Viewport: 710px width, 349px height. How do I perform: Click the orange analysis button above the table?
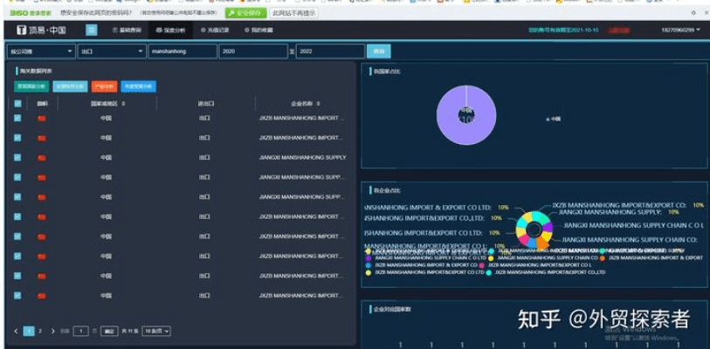[x=102, y=86]
